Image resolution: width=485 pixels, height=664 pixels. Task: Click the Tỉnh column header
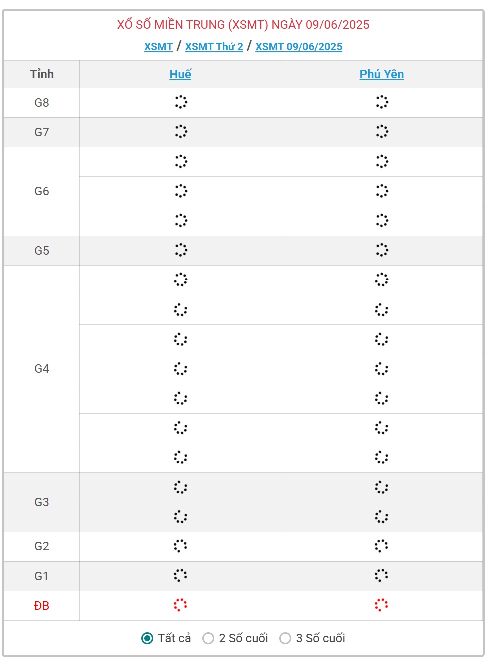point(42,74)
